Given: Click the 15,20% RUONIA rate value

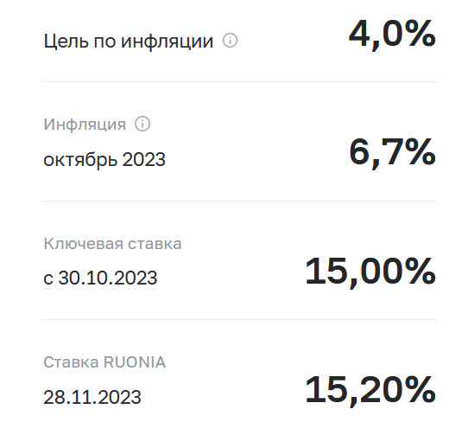Looking at the screenshot, I should click(x=370, y=390).
